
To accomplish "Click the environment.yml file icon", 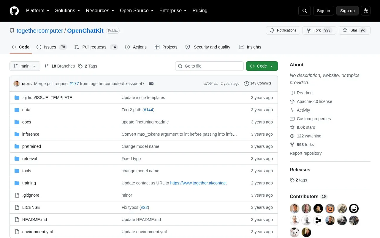I will pyautogui.click(x=17, y=232).
